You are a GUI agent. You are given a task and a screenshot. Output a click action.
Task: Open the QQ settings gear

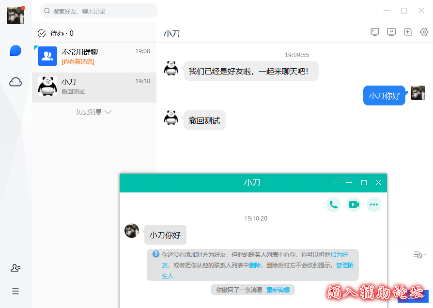424,32
